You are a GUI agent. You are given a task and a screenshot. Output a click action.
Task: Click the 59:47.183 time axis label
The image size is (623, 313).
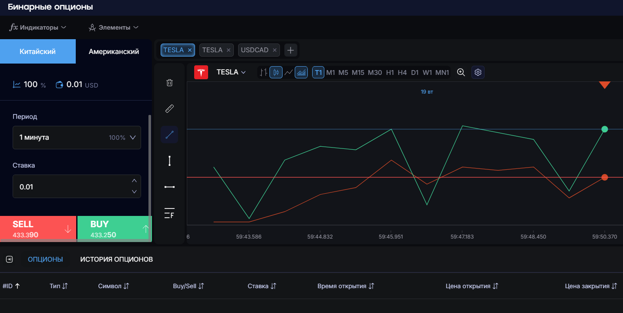coord(463,237)
